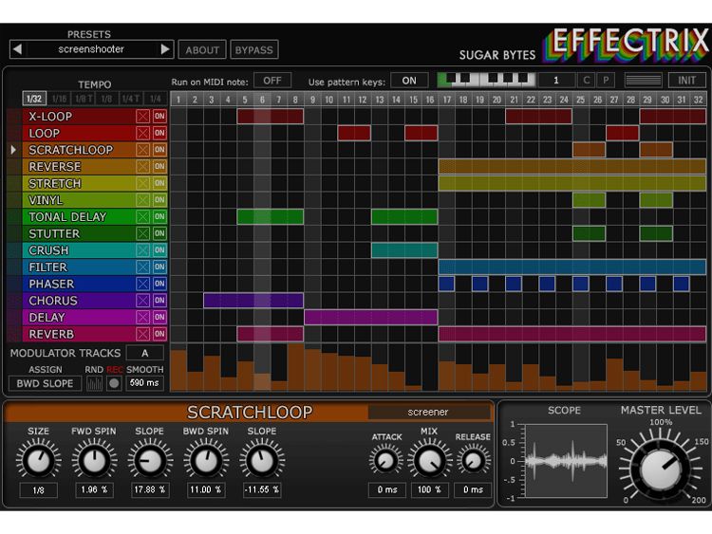The image size is (712, 534).
Task: Clear REVERB track with X icon
Action: coord(142,334)
